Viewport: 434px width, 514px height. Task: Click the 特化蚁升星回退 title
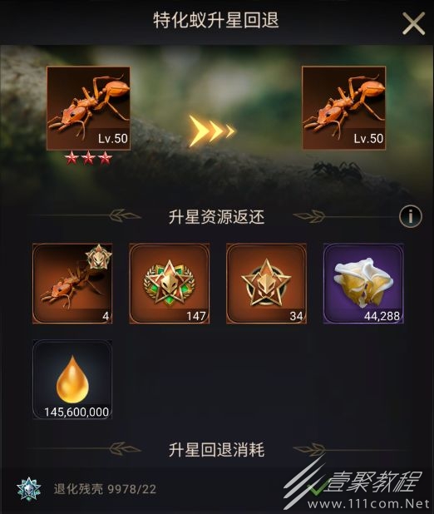[x=216, y=20]
